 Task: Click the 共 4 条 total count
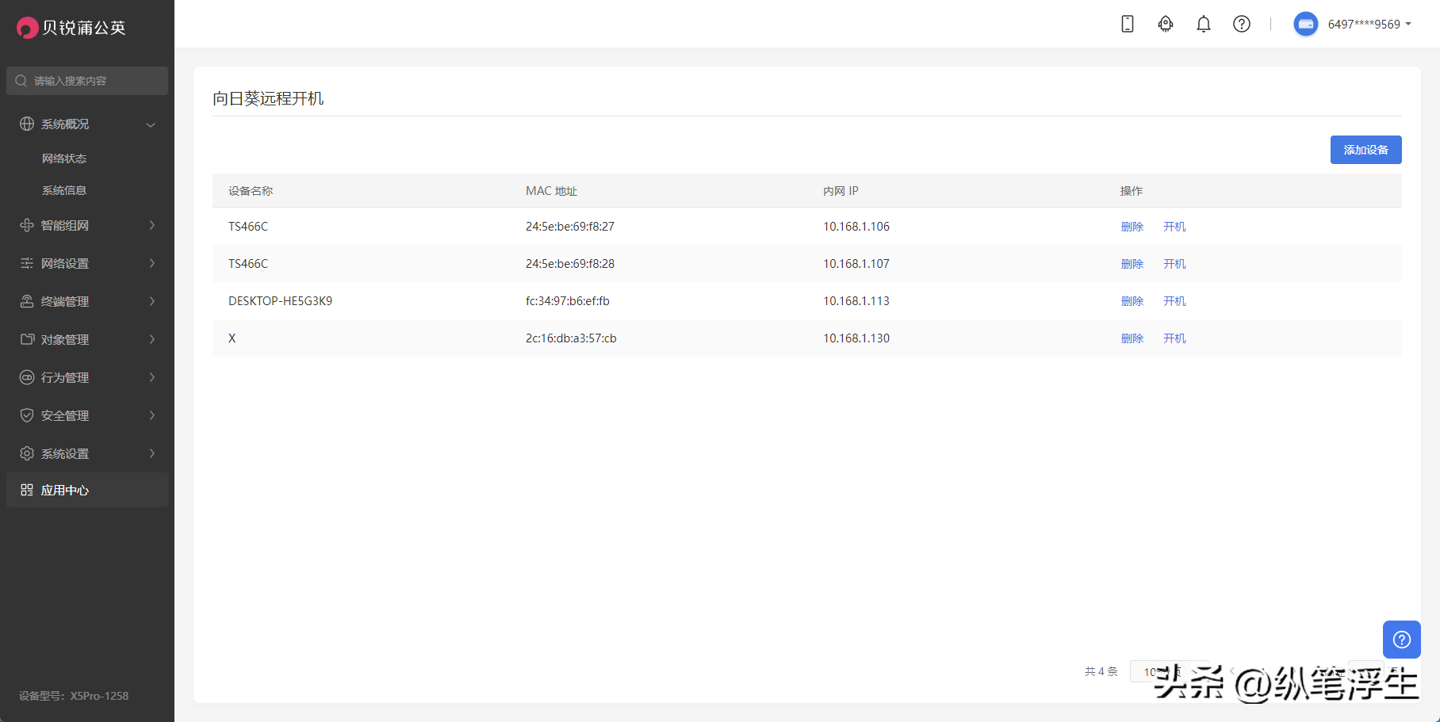[1101, 671]
